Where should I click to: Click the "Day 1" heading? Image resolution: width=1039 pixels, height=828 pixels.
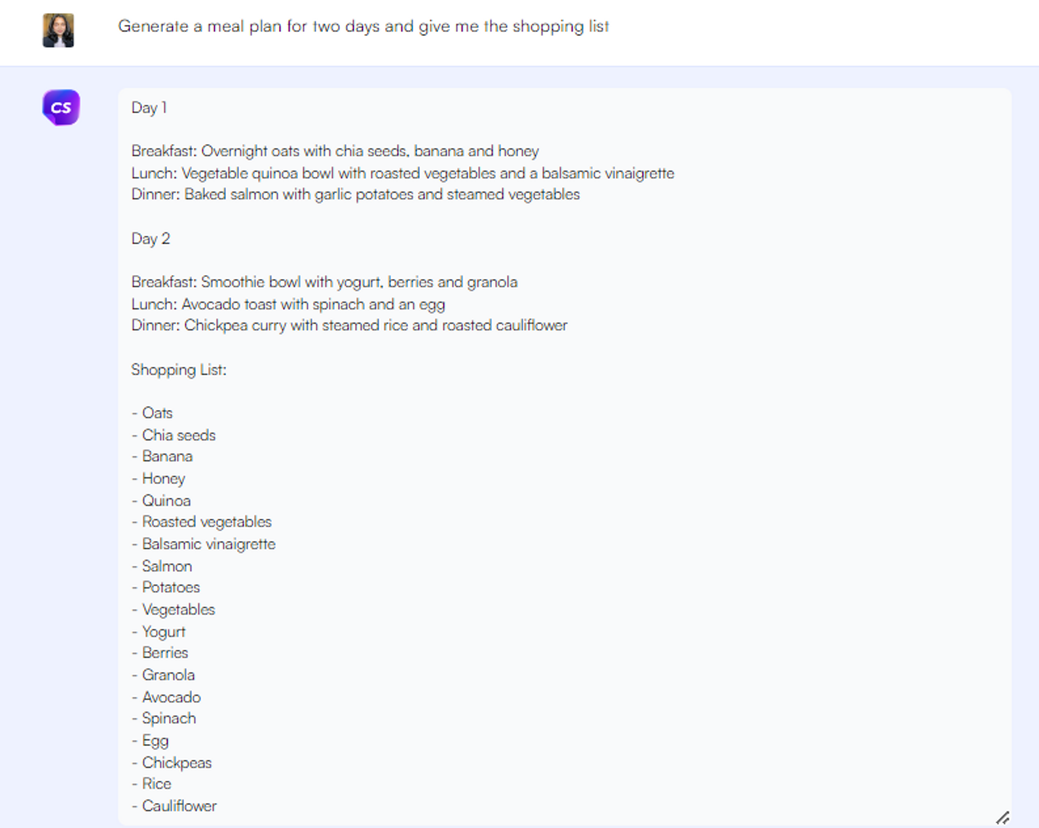(149, 108)
